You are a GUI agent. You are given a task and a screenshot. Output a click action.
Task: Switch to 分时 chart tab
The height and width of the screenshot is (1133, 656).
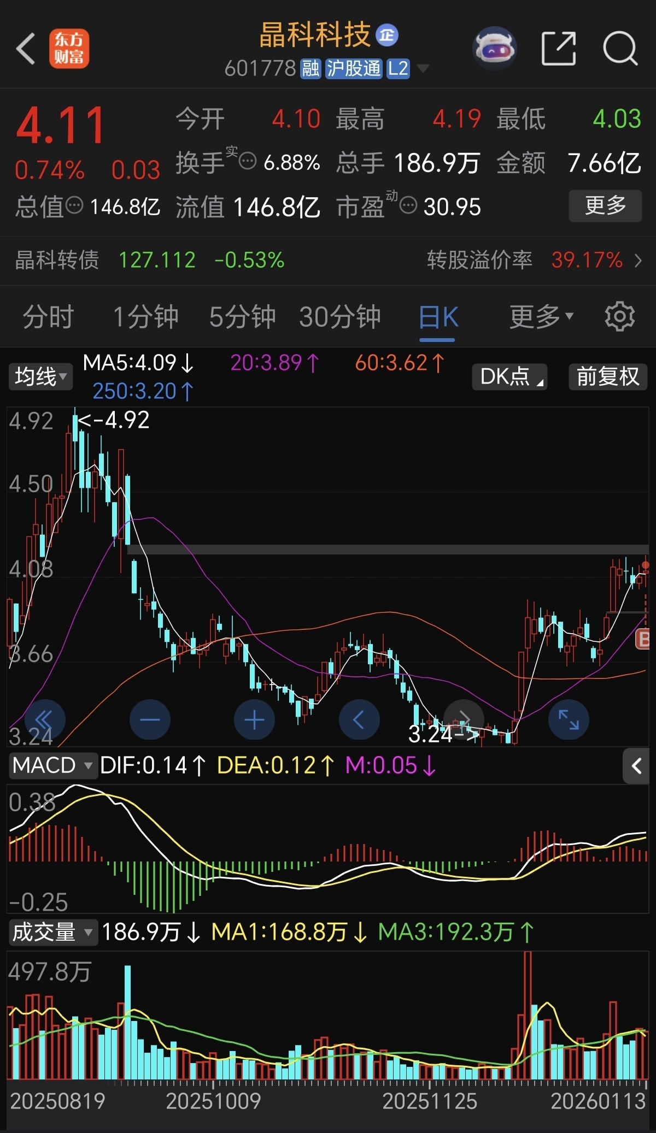48,317
